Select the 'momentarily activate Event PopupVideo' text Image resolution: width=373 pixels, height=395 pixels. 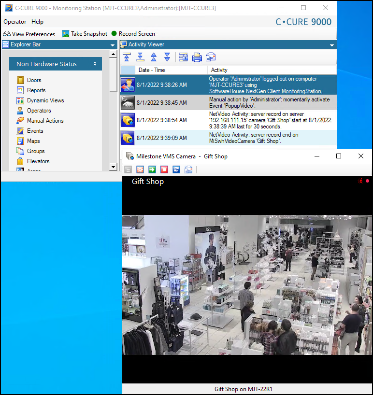[269, 102]
